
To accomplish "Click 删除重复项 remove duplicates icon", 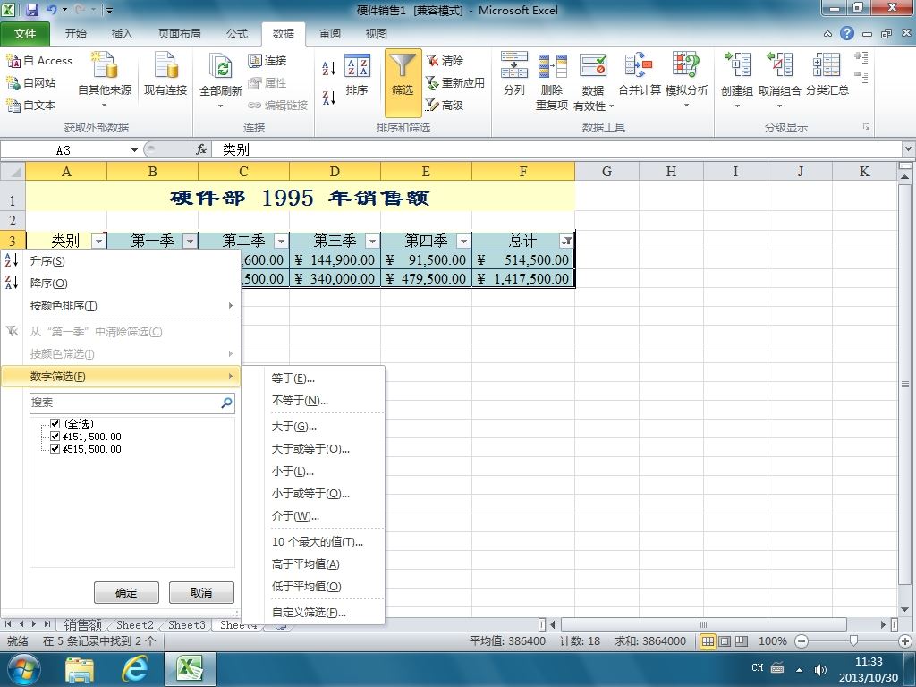I will tap(552, 64).
